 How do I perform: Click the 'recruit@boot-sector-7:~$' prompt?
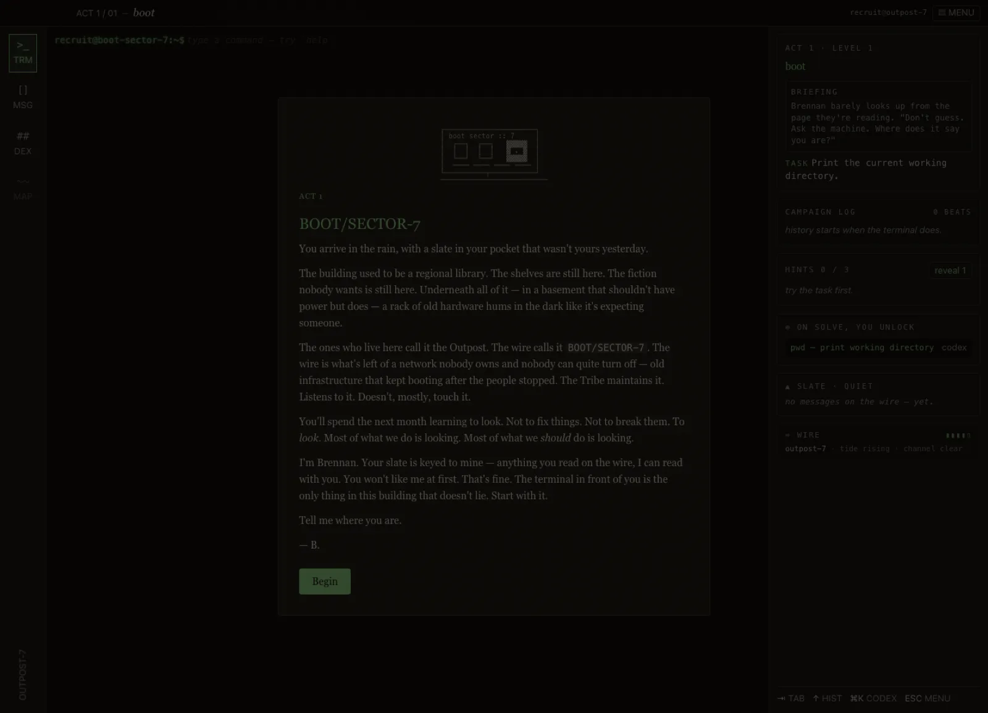(x=119, y=40)
